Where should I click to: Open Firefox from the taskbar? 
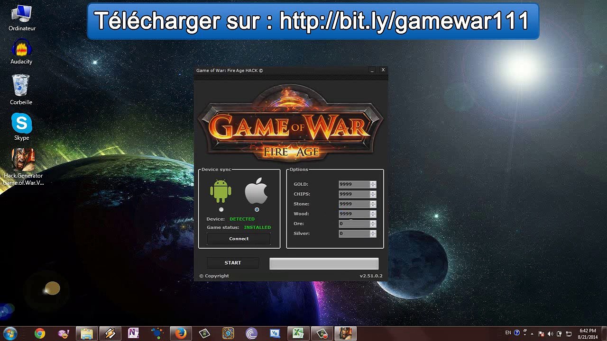click(x=181, y=334)
